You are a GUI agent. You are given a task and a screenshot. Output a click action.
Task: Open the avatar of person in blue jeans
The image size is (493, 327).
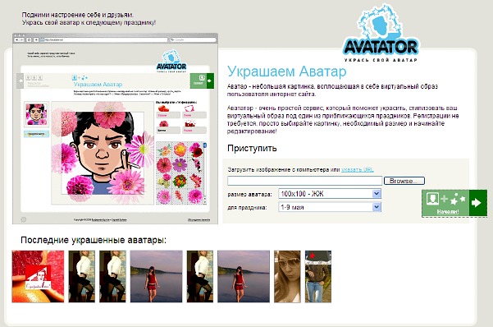pos(318,277)
